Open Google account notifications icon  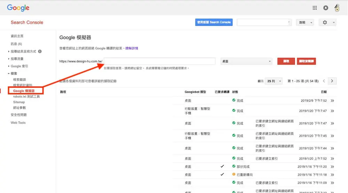326,8
